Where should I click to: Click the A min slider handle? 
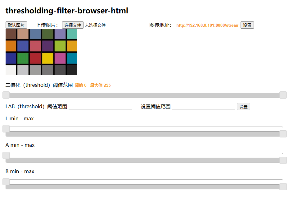click(x=6, y=155)
